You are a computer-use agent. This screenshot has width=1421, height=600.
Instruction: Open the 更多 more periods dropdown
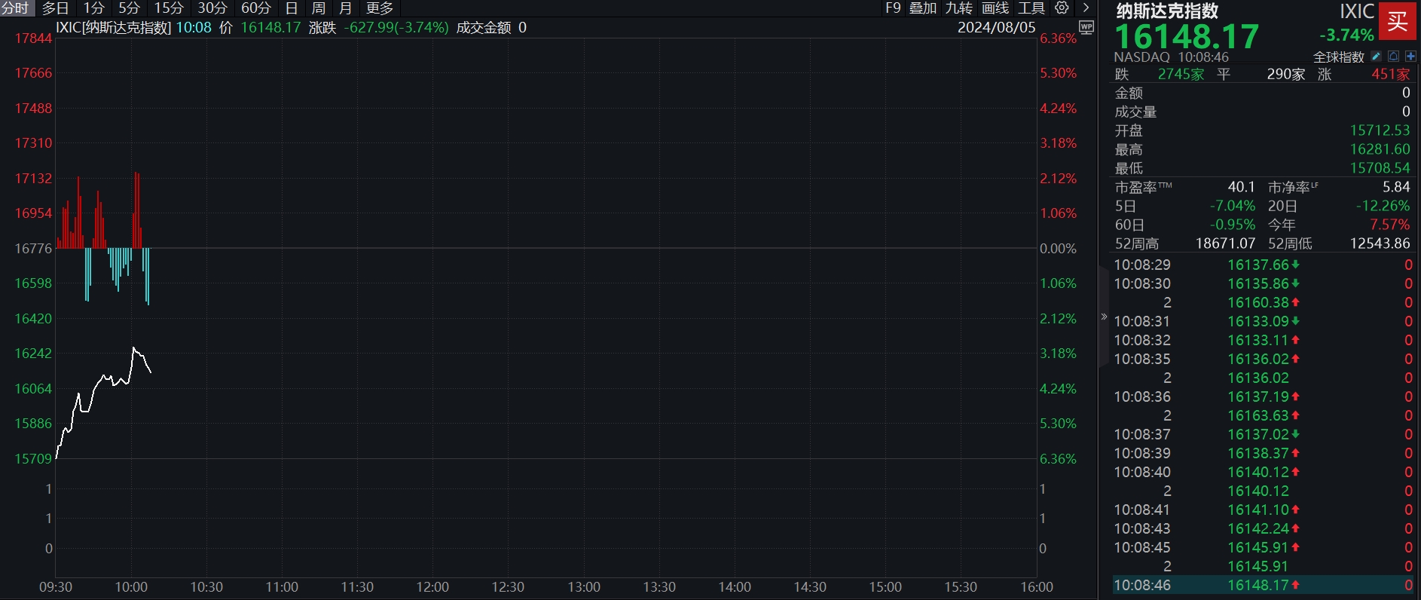[x=380, y=8]
